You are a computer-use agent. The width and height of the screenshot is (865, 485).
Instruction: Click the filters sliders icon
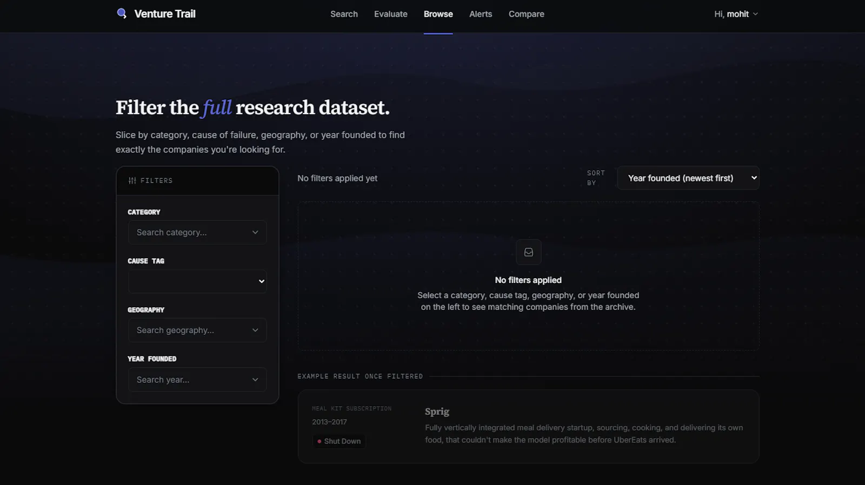coord(132,180)
